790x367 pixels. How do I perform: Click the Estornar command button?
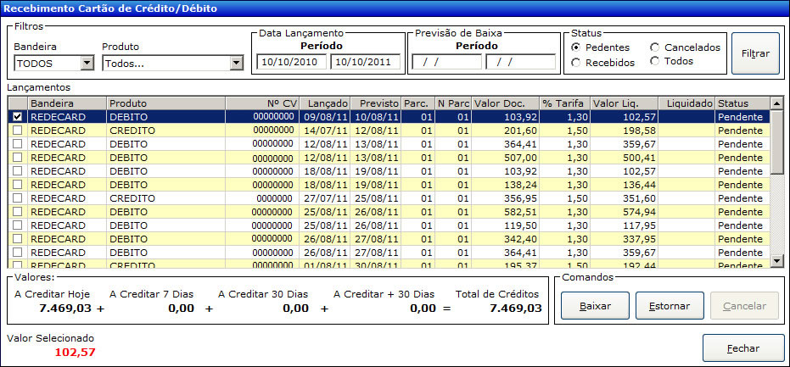670,306
